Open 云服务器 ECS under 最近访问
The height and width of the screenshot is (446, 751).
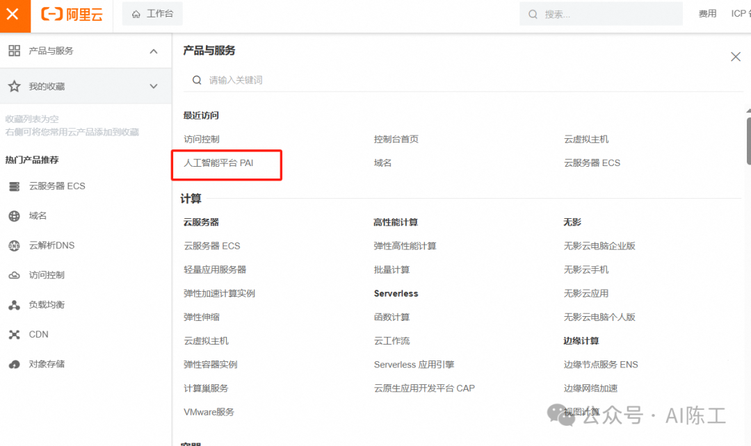pyautogui.click(x=592, y=163)
